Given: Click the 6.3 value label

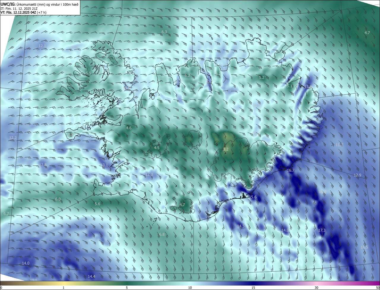Looking at the screenshot, I should 164,32.
